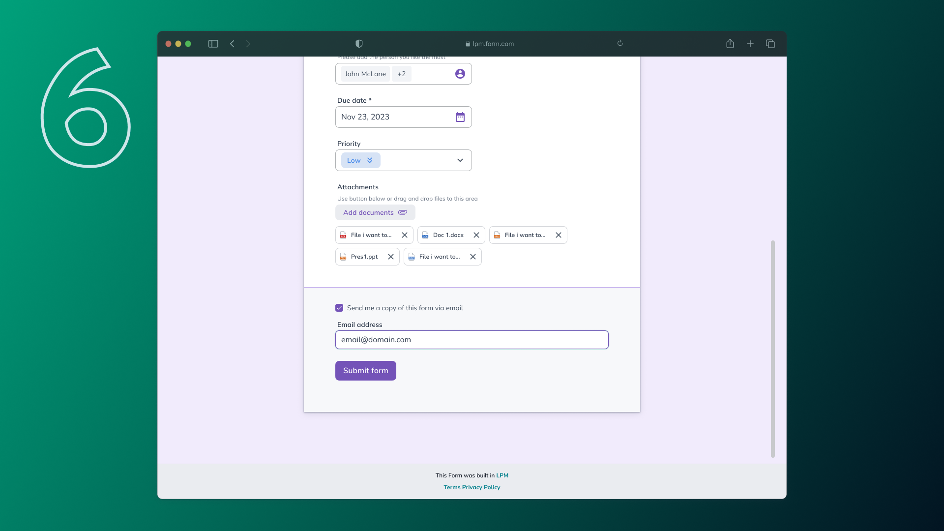Open the Privacy Policy link
Screen dimensions: 944x531
pyautogui.click(x=481, y=487)
